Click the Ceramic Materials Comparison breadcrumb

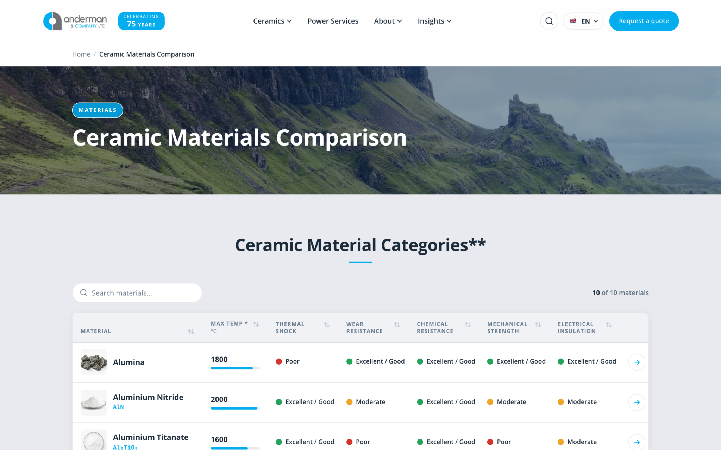pyautogui.click(x=146, y=54)
